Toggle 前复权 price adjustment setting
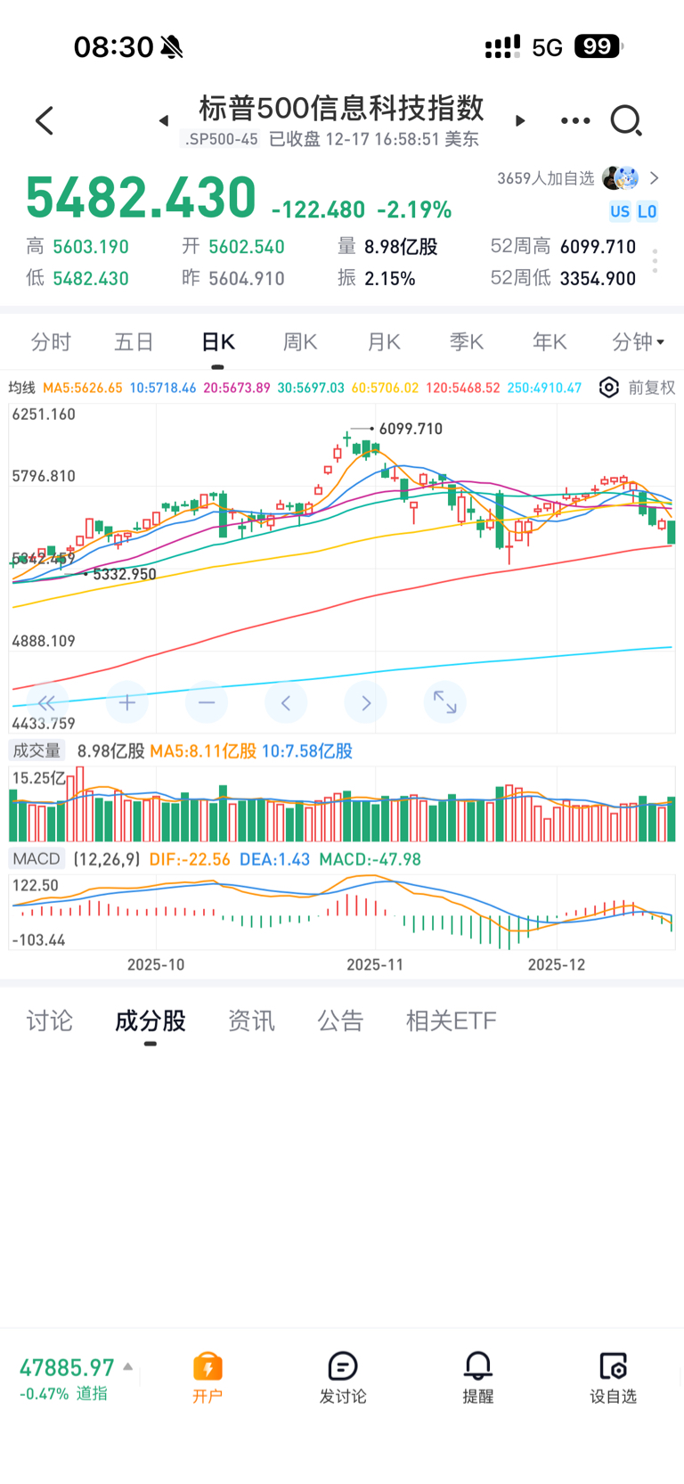This screenshot has height=1484, width=684. point(651,388)
